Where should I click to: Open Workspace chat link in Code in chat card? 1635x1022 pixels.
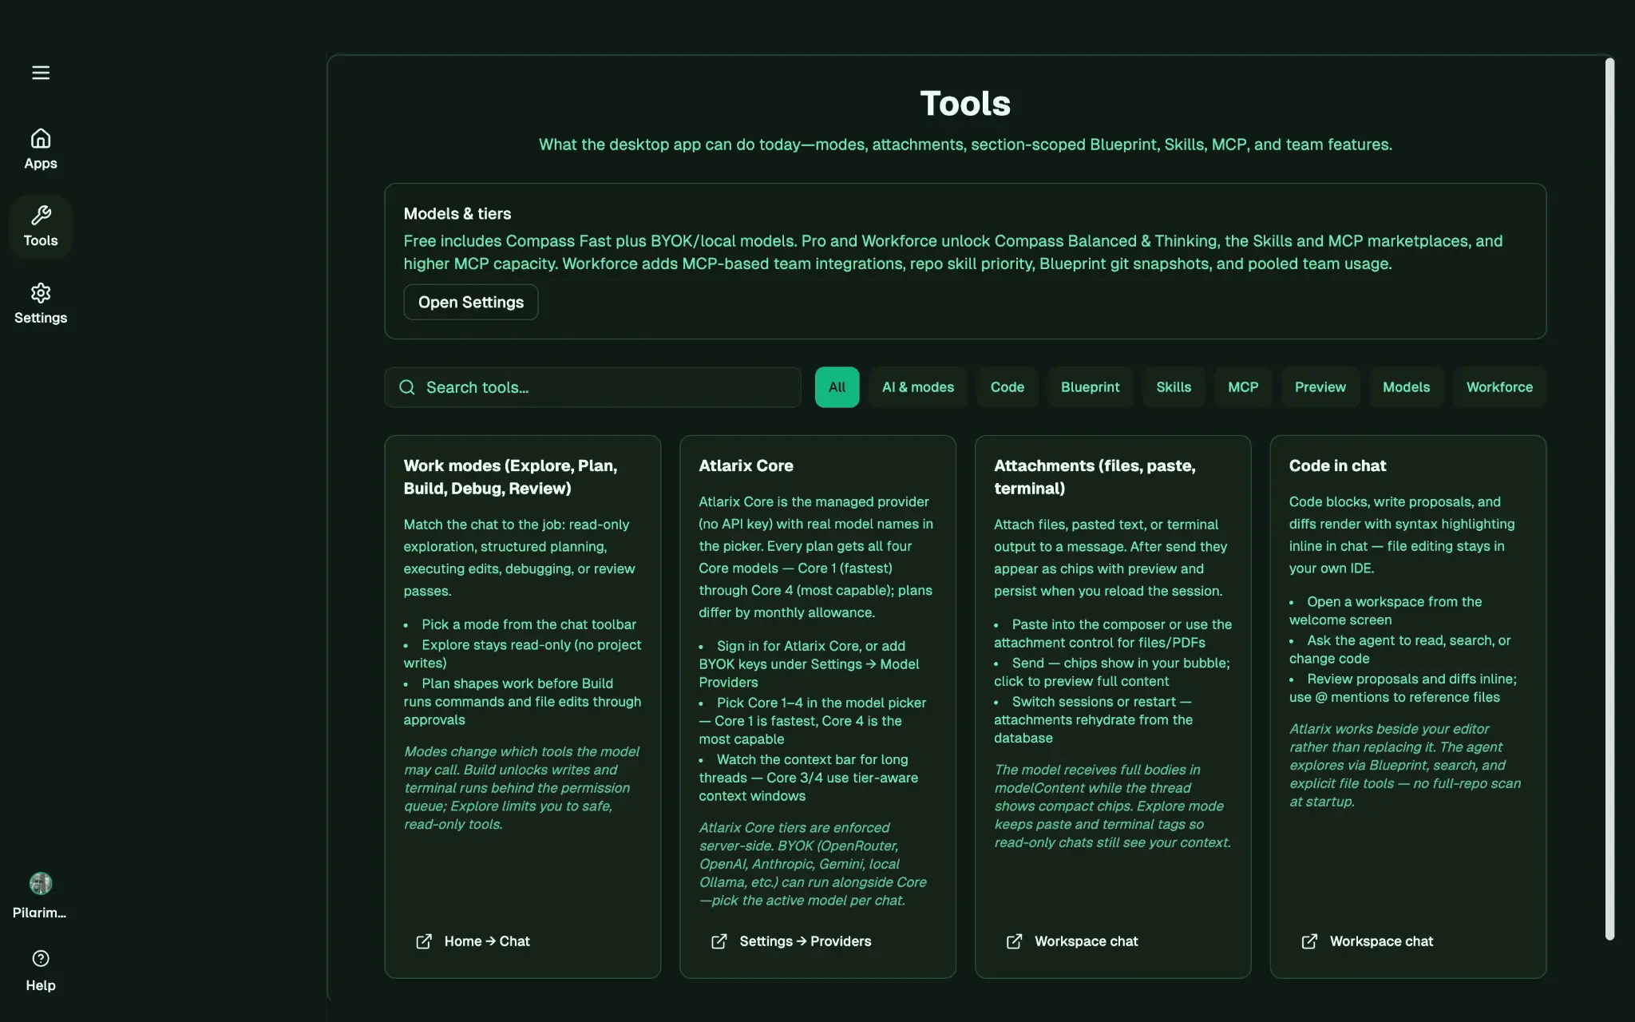[1381, 941]
